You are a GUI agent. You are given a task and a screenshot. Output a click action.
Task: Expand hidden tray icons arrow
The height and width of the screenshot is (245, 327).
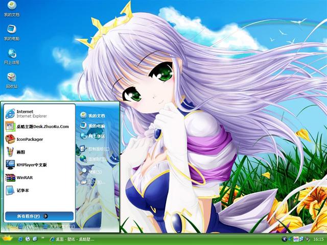tap(284, 239)
